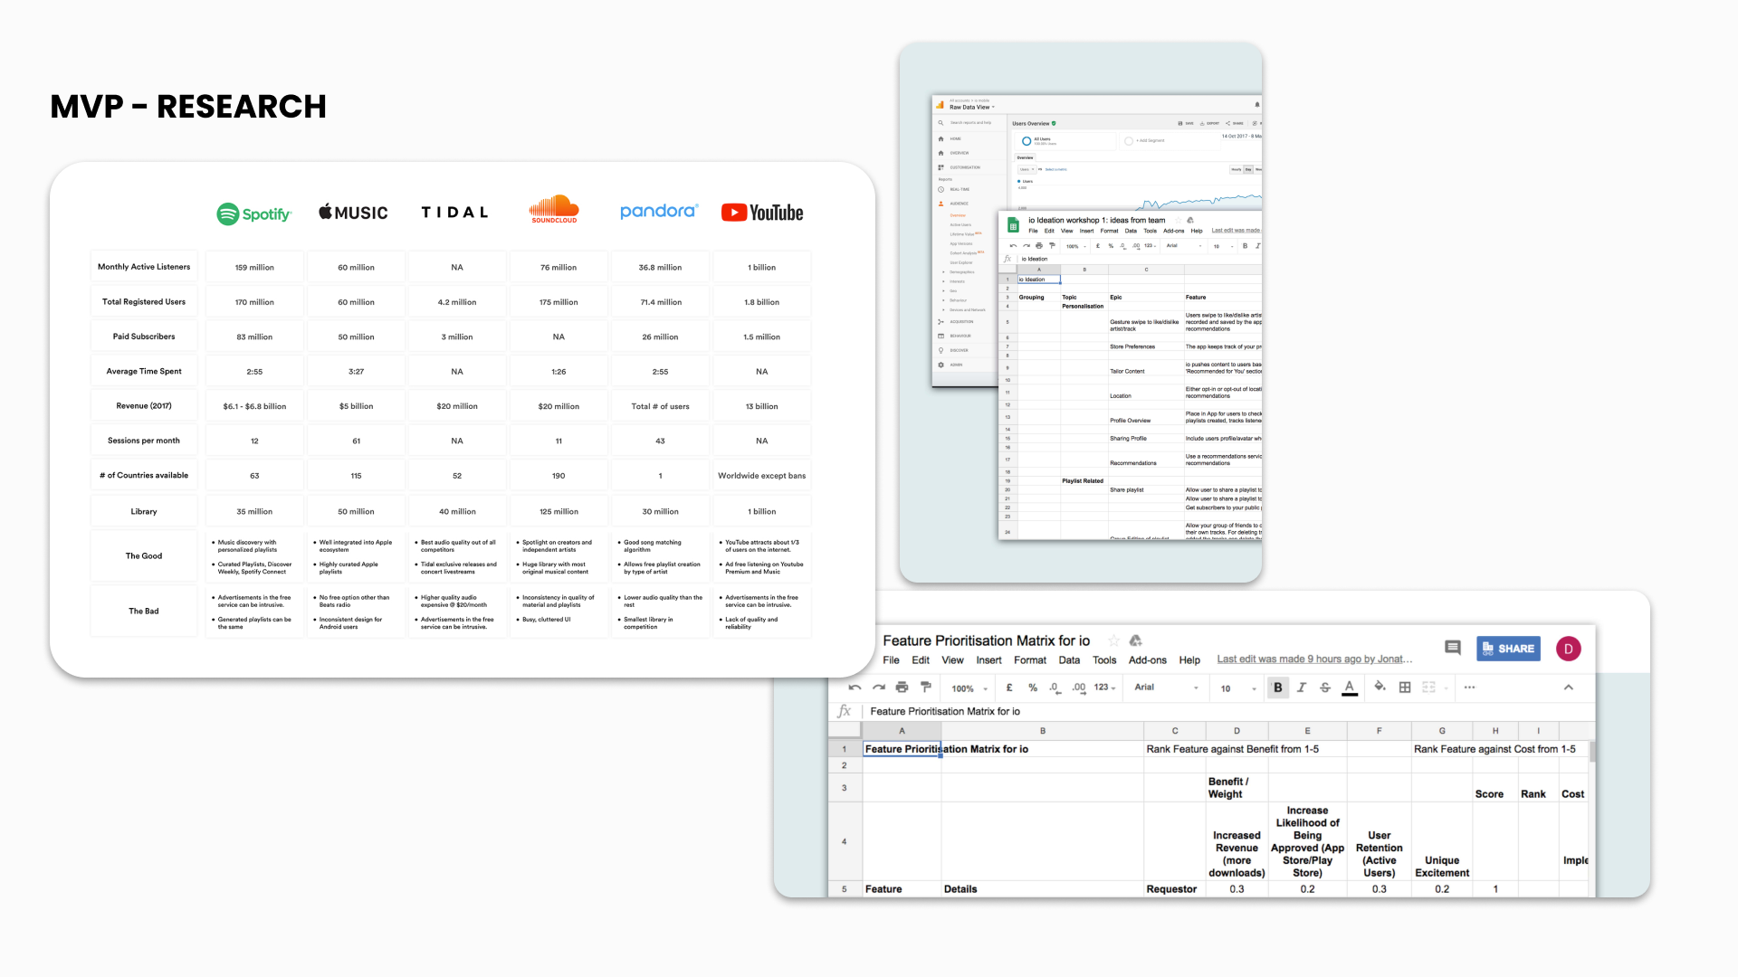Toggle bold formatting button B
This screenshot has width=1738, height=977.
coord(1278,688)
